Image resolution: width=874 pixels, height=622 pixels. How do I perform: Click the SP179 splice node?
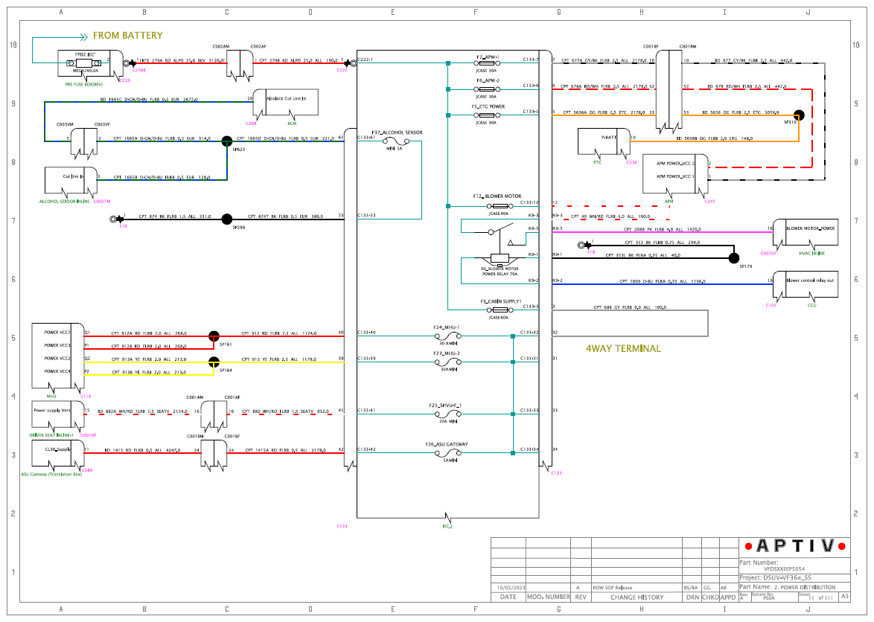click(734, 258)
